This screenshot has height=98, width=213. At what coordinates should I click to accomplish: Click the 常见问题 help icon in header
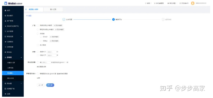pyautogui.click(x=168, y=3)
